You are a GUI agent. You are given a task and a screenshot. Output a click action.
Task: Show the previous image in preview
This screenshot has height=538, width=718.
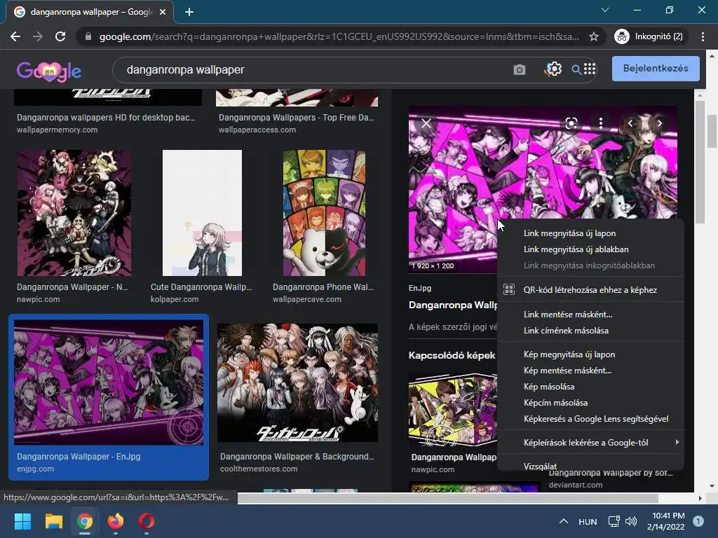click(630, 123)
